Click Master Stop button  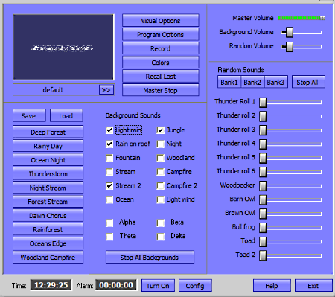[x=161, y=90]
